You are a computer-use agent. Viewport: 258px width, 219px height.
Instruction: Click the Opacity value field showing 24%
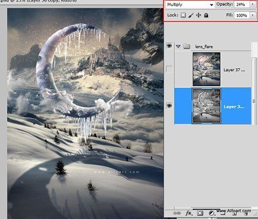242,5
